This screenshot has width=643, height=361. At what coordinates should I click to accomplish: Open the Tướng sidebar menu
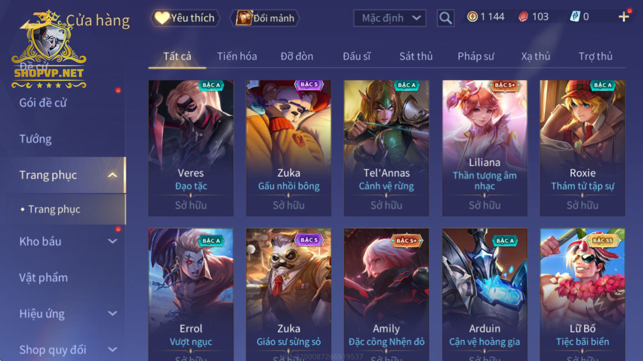click(x=35, y=139)
